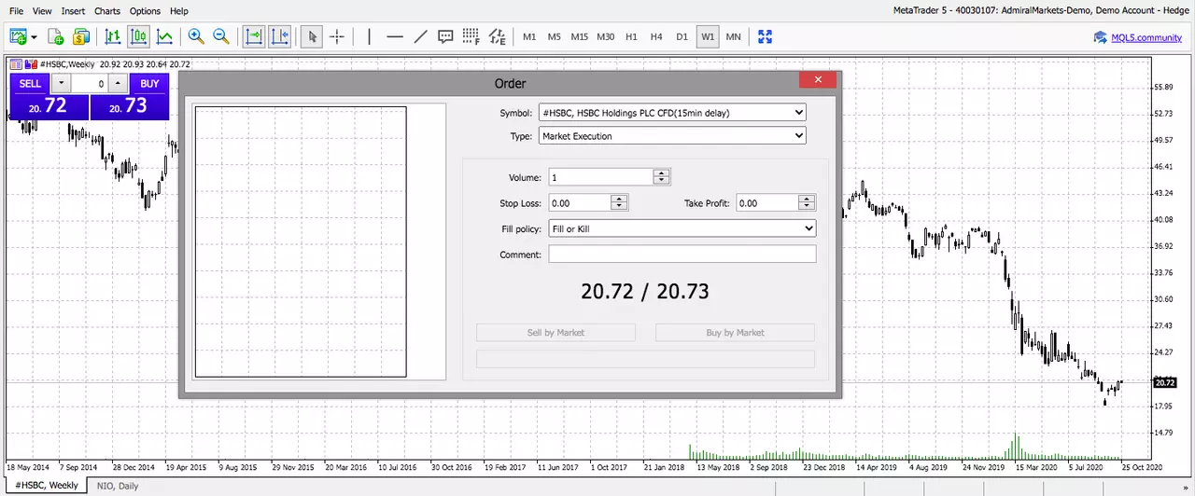The image size is (1195, 496).
Task: Set timeframe to MN monthly
Action: pyautogui.click(x=733, y=36)
